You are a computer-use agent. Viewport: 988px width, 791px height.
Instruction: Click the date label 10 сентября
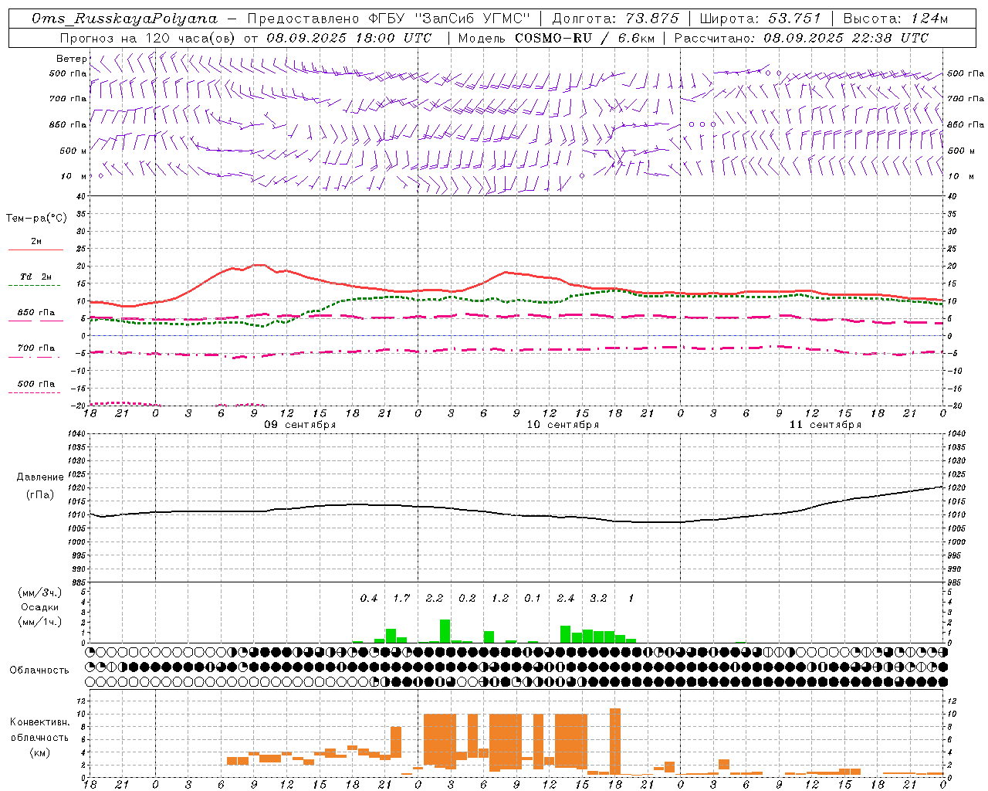click(563, 425)
